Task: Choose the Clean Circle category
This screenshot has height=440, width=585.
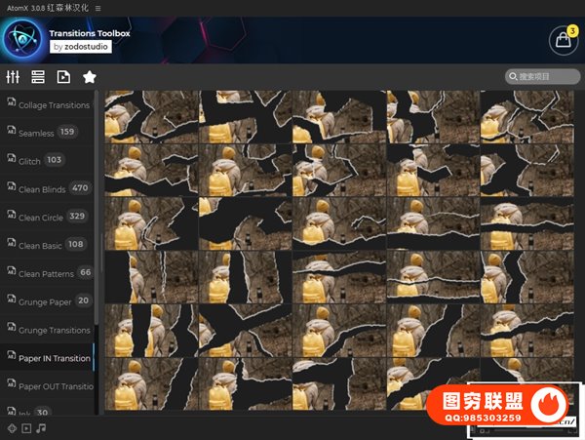Action: [x=41, y=218]
